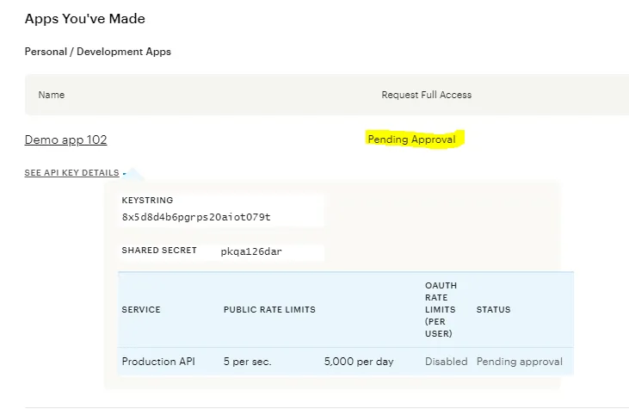Click the Name column header

(52, 95)
